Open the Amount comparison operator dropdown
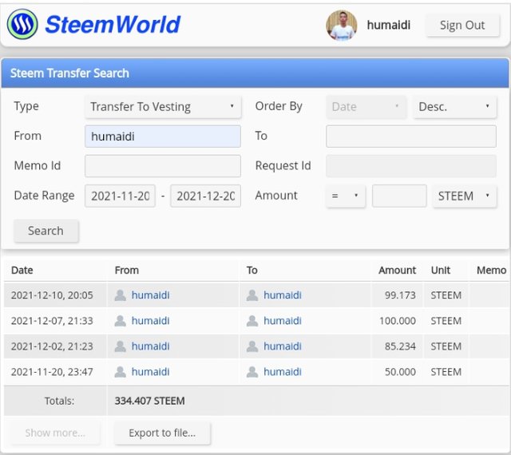This screenshot has width=511, height=455. click(x=346, y=196)
